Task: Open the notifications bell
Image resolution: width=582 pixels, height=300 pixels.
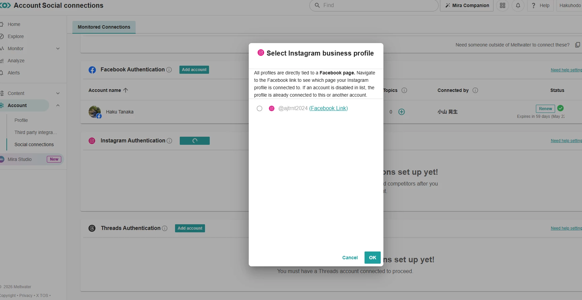Action: [x=518, y=5]
